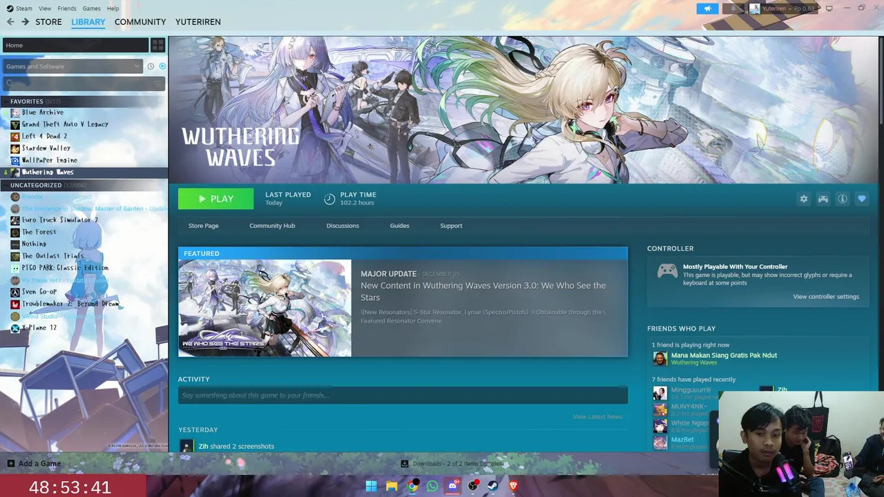Open featured Version 3.0 update thumbnail
This screenshot has height=497, width=884.
tap(265, 308)
